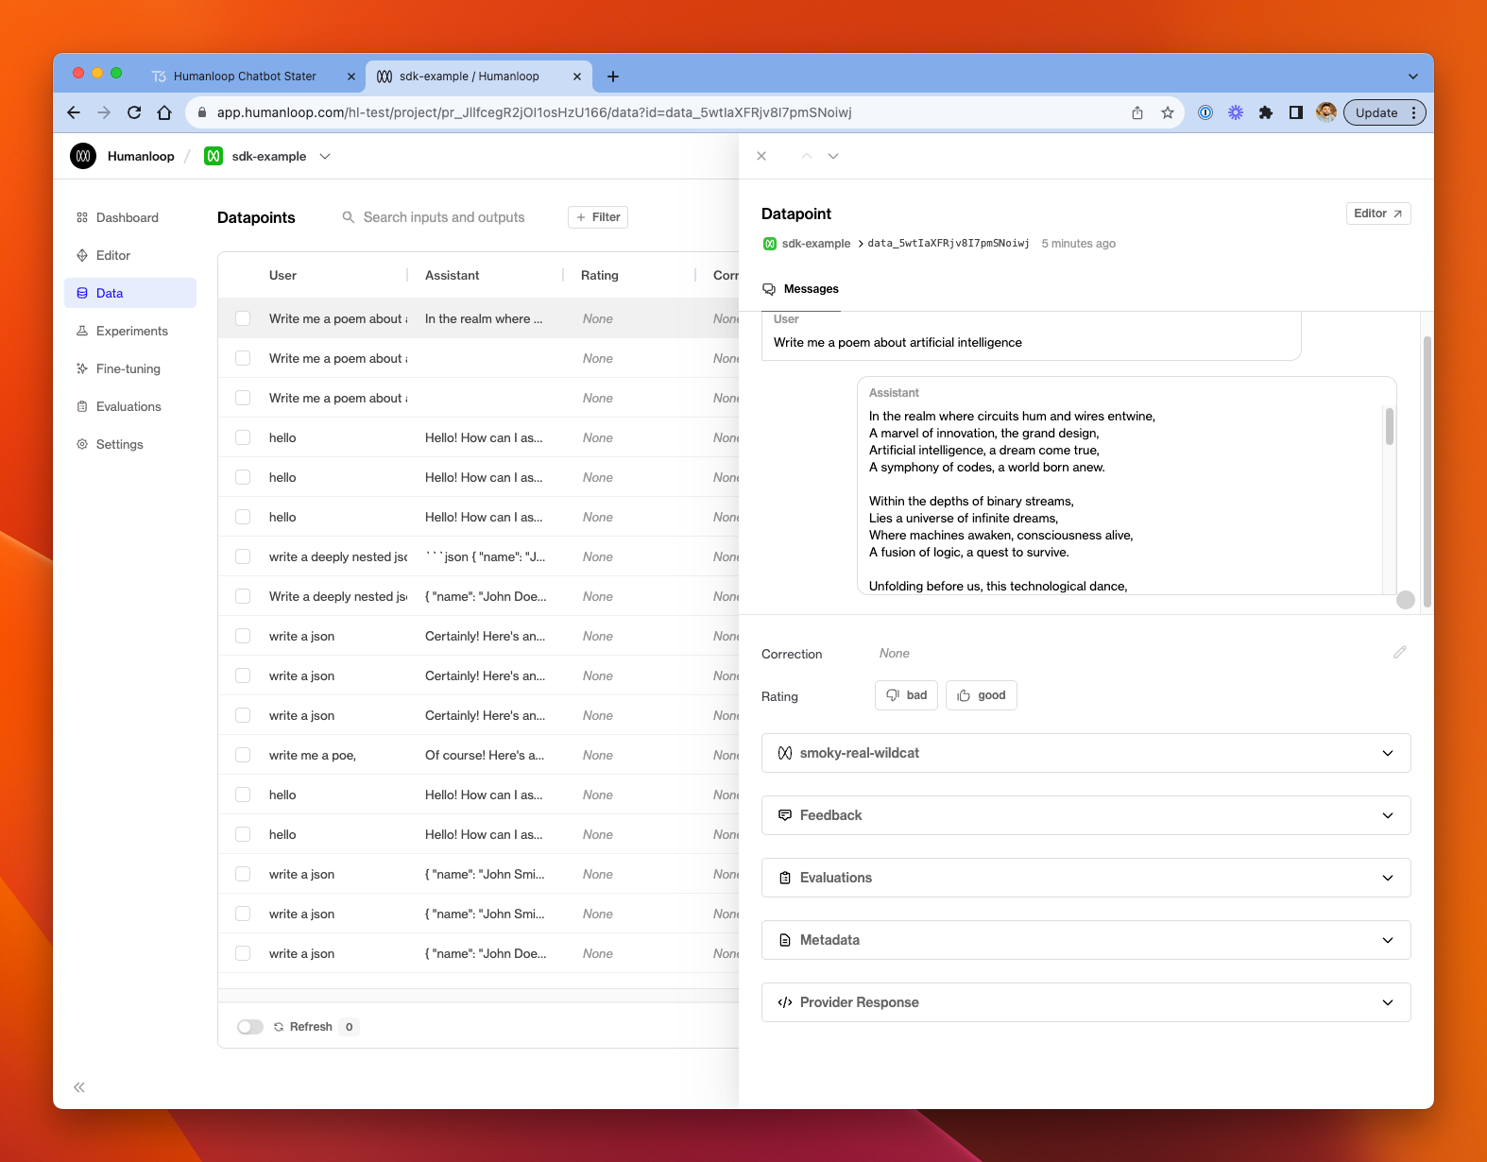Check the 'write me a poe,' row checkbox
Screen dimensions: 1487x1162
(x=243, y=755)
